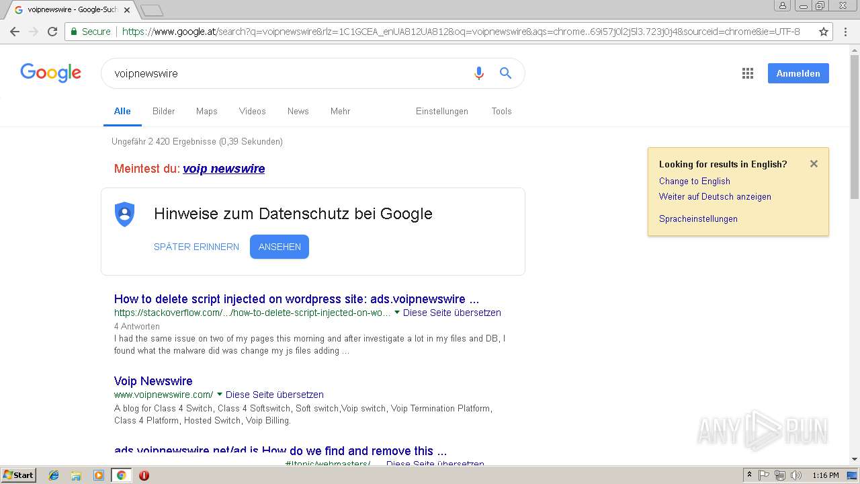Click the show desktop button on taskbar
This screenshot has width=860, height=484.
[x=853, y=475]
